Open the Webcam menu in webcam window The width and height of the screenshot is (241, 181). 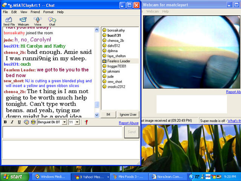pos(153,11)
